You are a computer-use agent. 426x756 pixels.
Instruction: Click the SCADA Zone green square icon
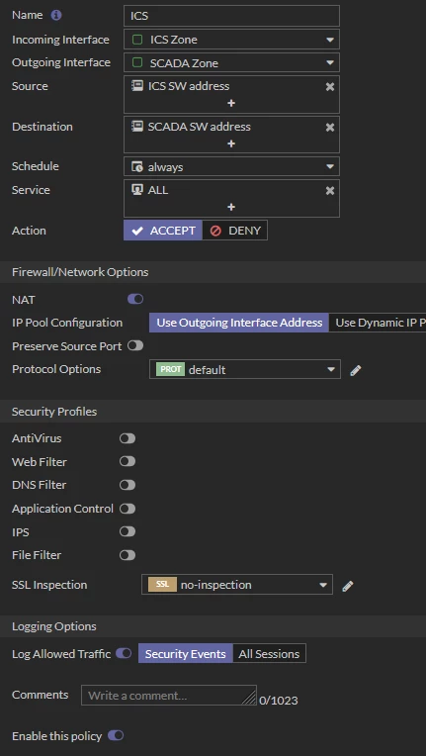[137, 62]
